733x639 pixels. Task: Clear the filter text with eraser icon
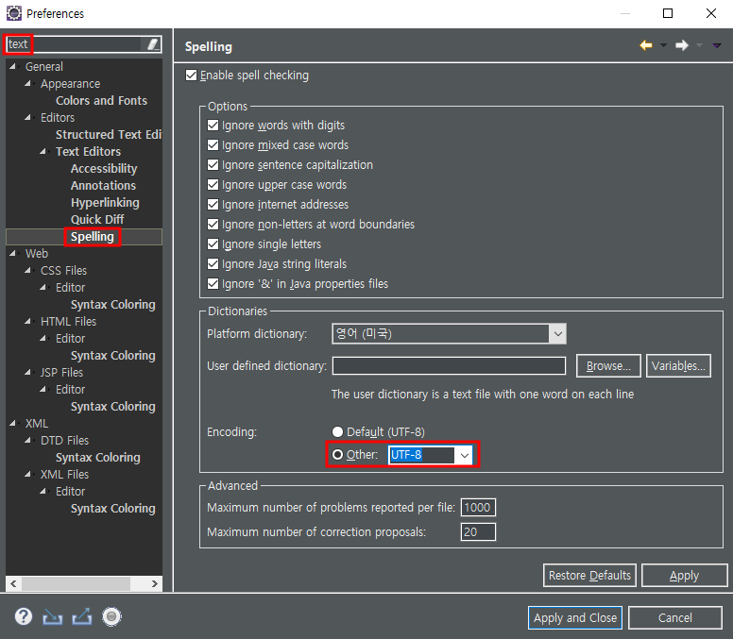coord(152,44)
